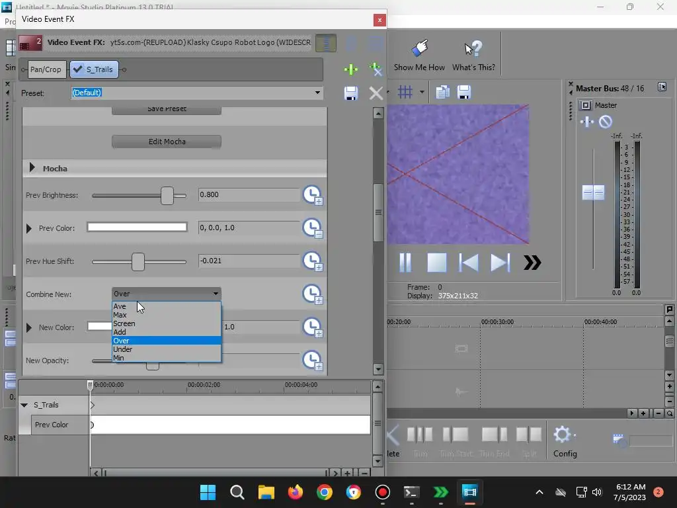The width and height of the screenshot is (677, 508).
Task: Click the Edit Mocha button
Action: (x=167, y=142)
